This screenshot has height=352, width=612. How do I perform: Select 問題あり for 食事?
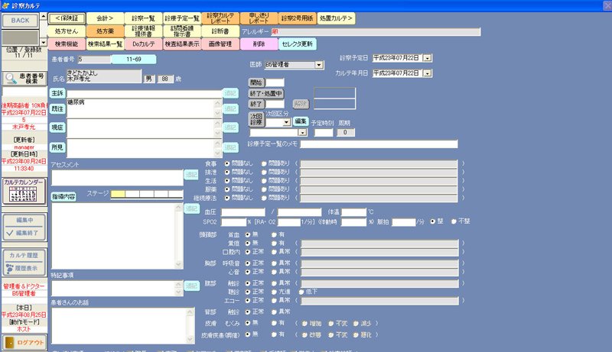coord(264,163)
